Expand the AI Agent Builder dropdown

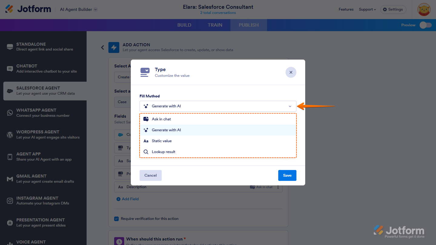pyautogui.click(x=78, y=9)
